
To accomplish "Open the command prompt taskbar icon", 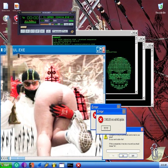I will coord(70,165).
